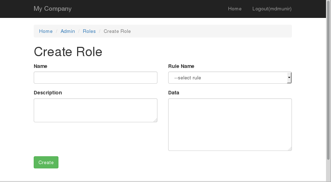Click the Rule Name field label
This screenshot has height=182, width=331.
[x=181, y=66]
